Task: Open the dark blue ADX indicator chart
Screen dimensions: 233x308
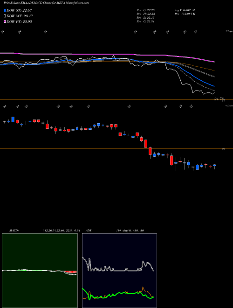Action: click(x=119, y=271)
